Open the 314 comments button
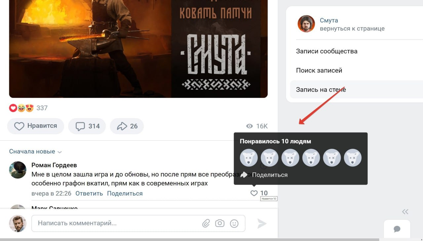This screenshot has height=241, width=423. click(x=87, y=126)
